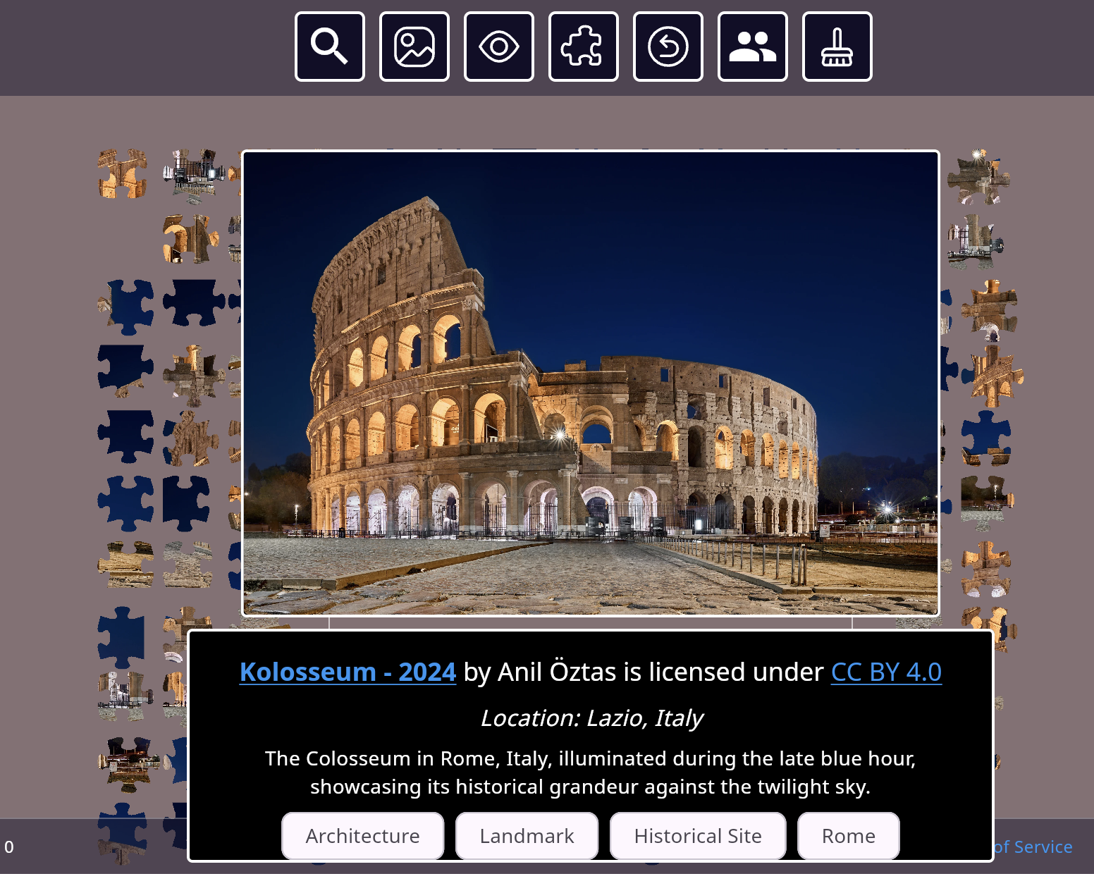
Task: Open the multiplayer players panel
Action: 752,46
